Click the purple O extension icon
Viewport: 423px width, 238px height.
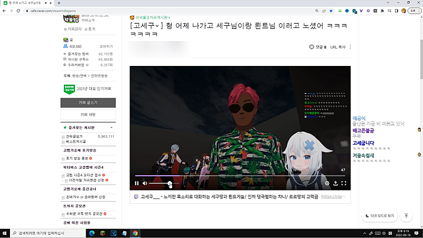coord(368,11)
